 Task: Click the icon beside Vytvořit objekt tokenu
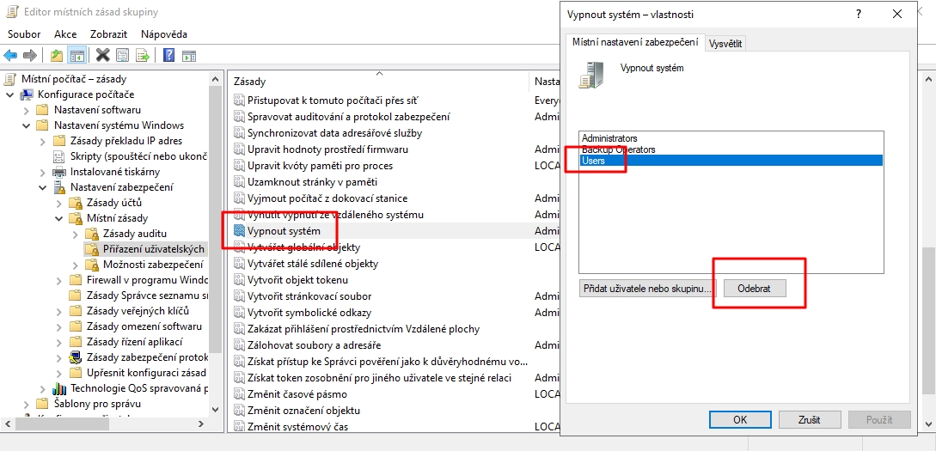[x=239, y=280]
